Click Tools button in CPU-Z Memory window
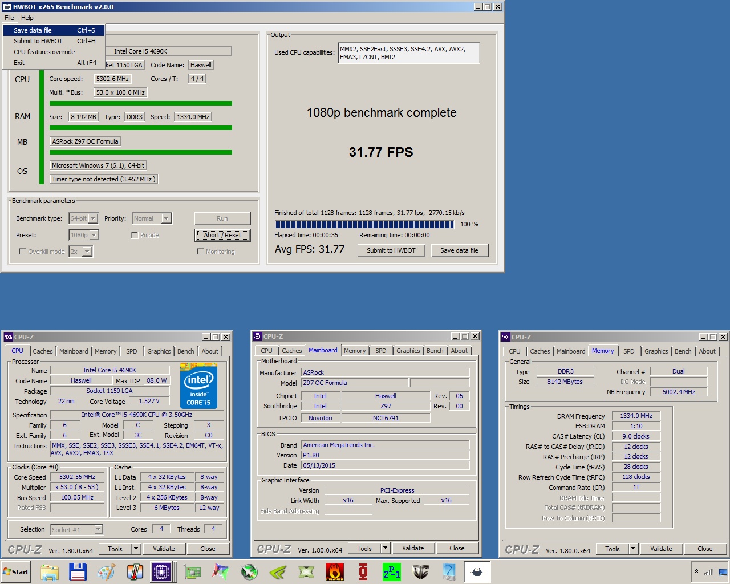The image size is (730, 584). click(613, 549)
